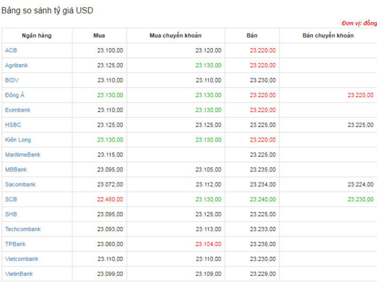377x282 pixels.
Task: Click the HSBC bank link
Action: click(x=13, y=125)
